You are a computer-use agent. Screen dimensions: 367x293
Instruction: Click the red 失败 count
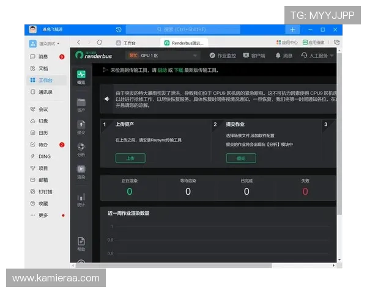coord(305,192)
